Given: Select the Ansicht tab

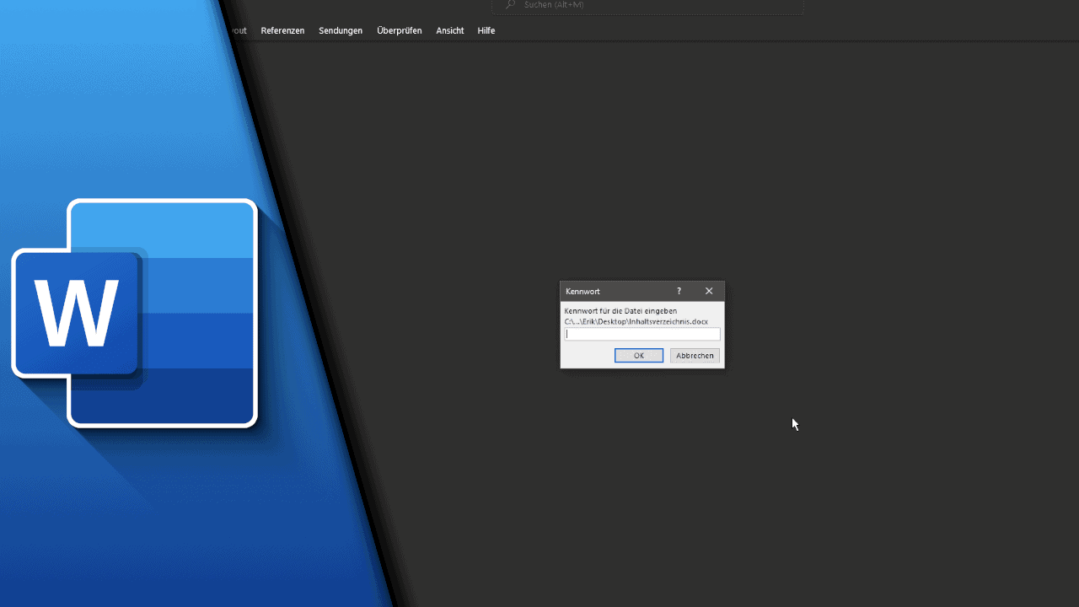Looking at the screenshot, I should pyautogui.click(x=450, y=30).
